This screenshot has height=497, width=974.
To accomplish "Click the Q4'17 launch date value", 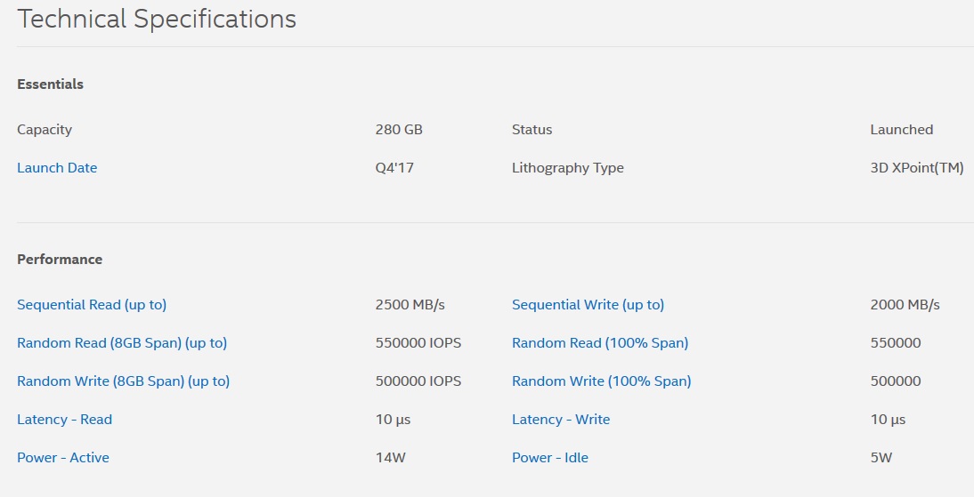I will click(x=394, y=168).
